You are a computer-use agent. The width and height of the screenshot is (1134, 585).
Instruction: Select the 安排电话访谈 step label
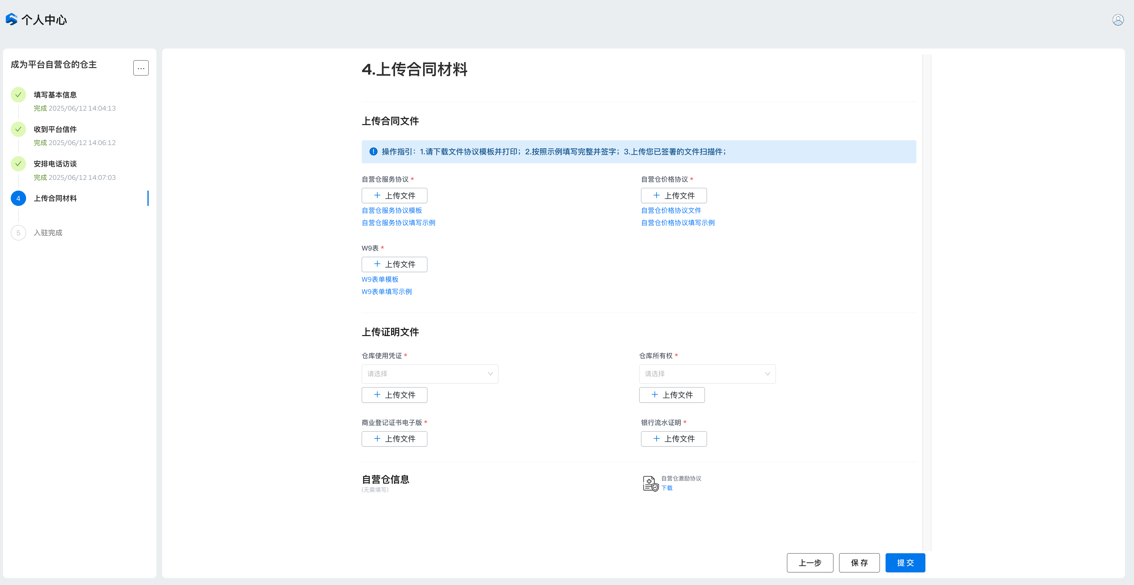[x=55, y=164]
